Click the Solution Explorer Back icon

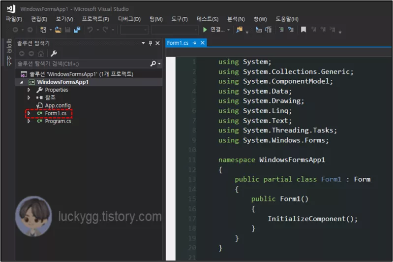pos(22,54)
